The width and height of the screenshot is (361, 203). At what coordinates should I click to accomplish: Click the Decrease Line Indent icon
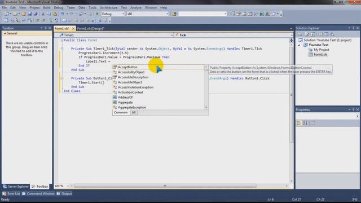38,20
